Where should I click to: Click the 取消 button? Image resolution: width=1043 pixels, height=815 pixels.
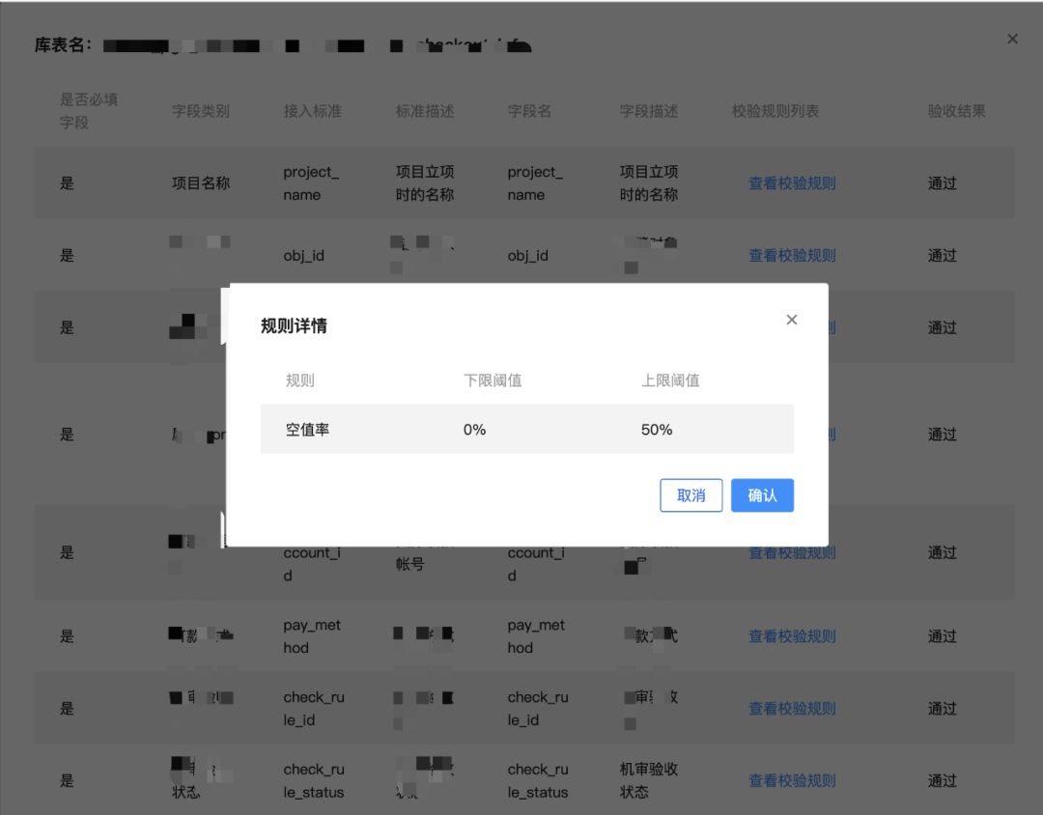pos(691,495)
